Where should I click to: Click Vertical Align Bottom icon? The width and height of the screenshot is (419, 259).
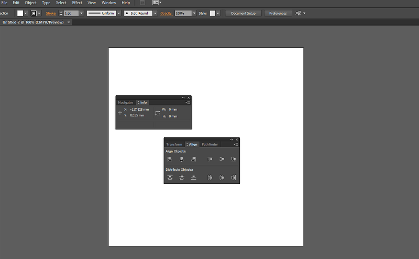[233, 159]
